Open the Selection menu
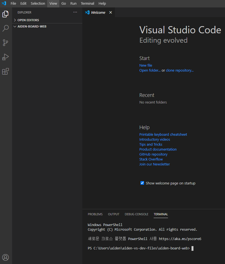The width and height of the screenshot is (225, 264). (x=38, y=4)
